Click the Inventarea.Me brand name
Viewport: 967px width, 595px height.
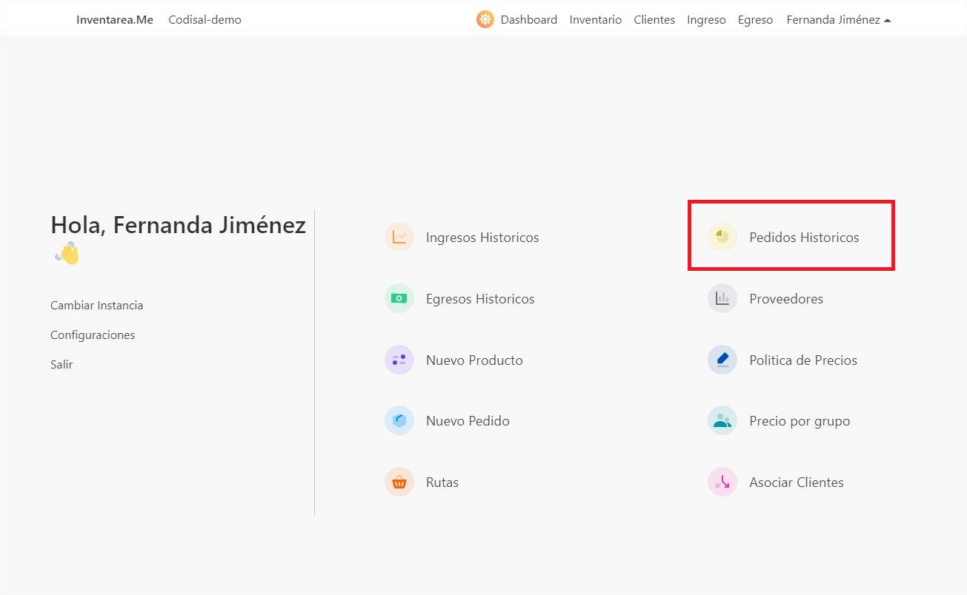click(114, 19)
